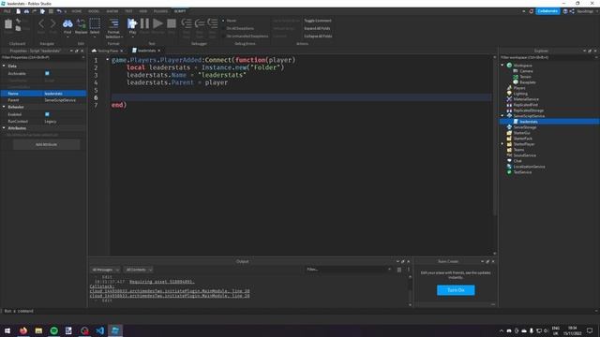Click Toggle Comment action
600x337 pixels.
318,21
